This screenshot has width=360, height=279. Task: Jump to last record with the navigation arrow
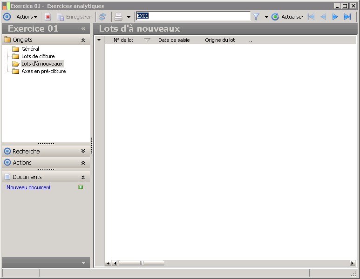click(x=347, y=17)
